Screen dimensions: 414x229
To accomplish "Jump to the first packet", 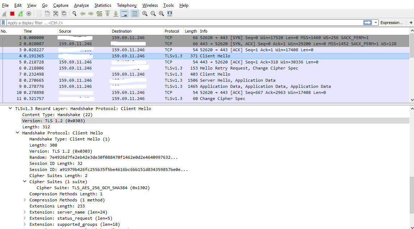I will point(108,14).
